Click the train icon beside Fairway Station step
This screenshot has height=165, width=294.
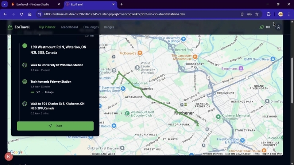[x=24, y=82]
